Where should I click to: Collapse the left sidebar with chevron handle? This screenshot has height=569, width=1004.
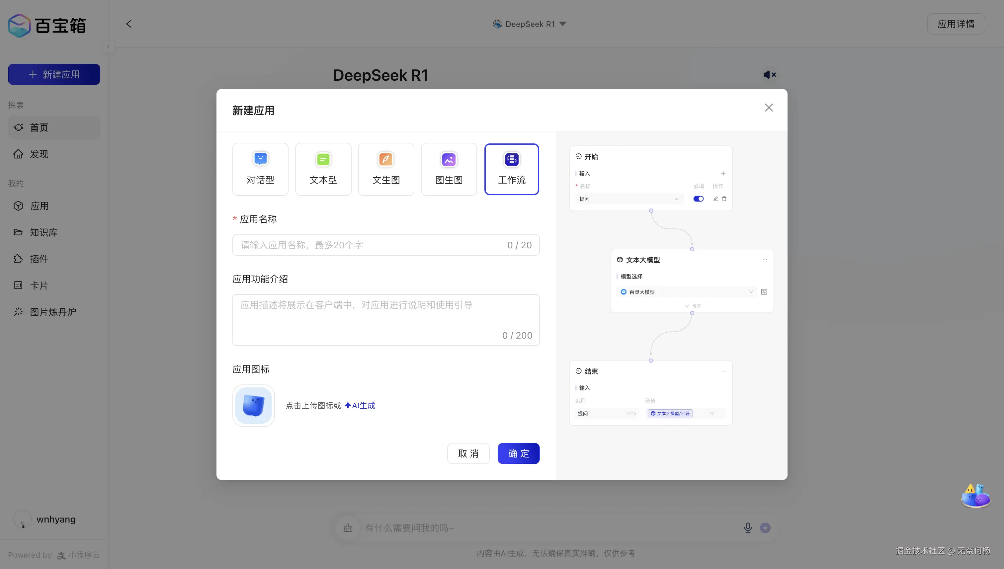point(108,46)
